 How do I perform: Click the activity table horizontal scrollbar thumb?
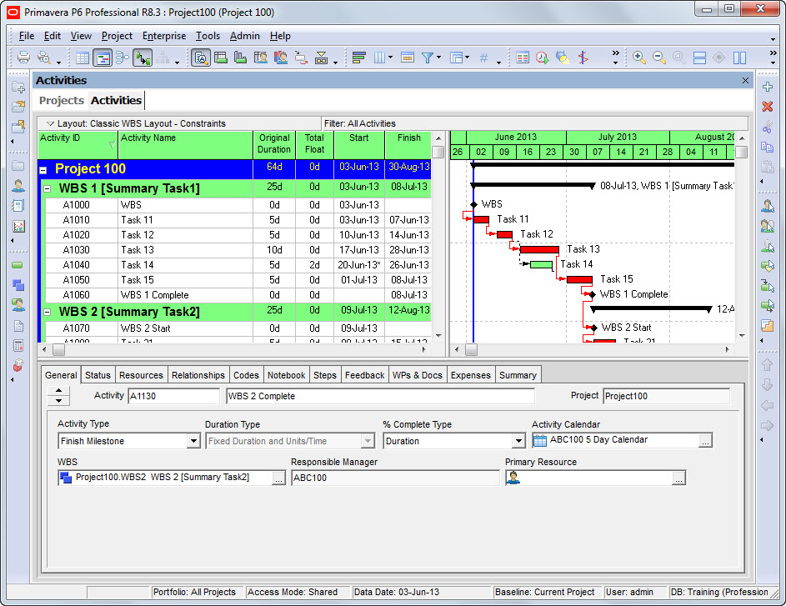click(58, 349)
